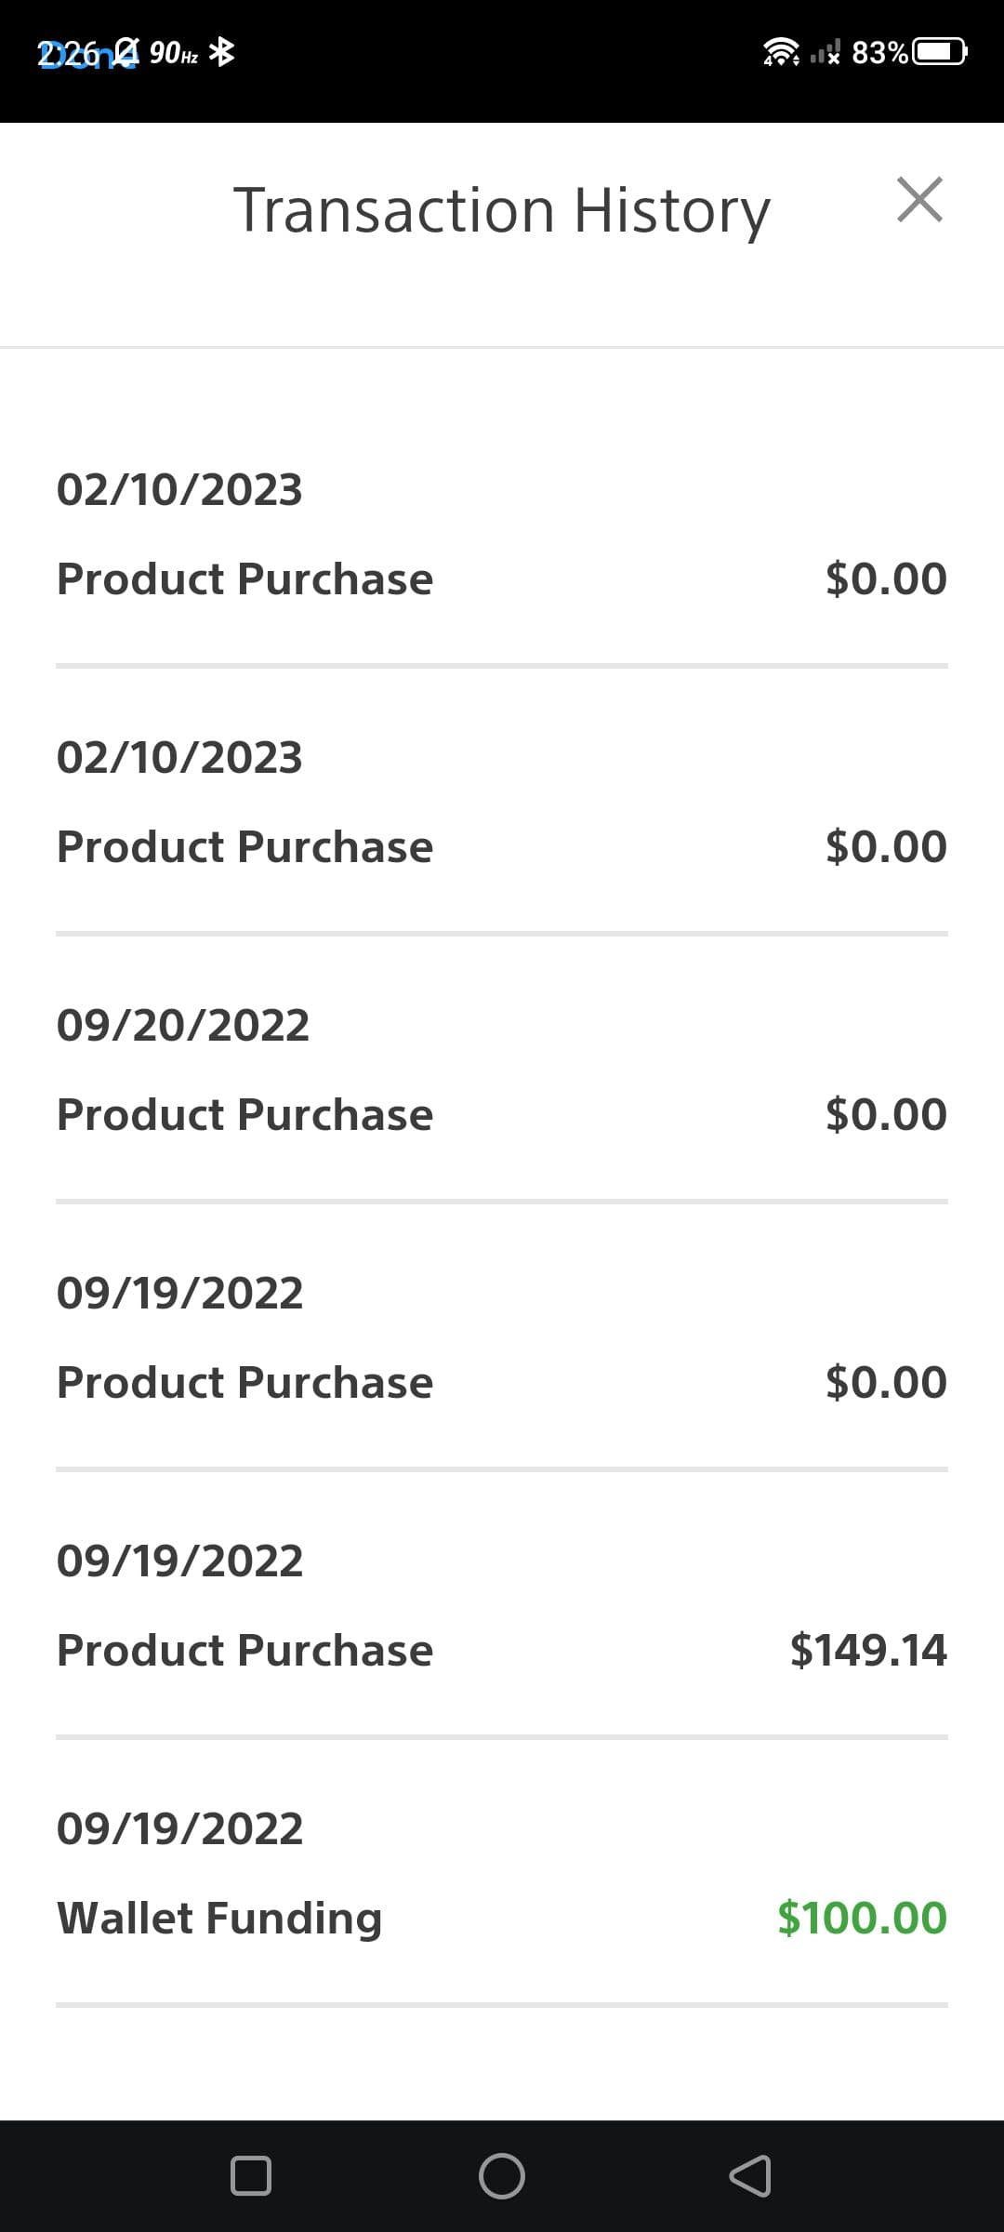The height and width of the screenshot is (2232, 1004).
Task: Tap the Bluetooth status bar icon
Action: [221, 52]
